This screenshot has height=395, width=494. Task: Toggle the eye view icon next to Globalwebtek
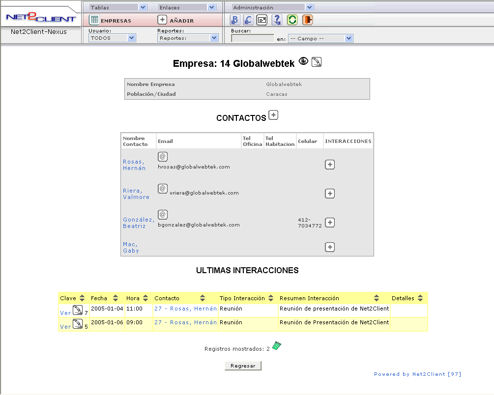click(x=304, y=62)
